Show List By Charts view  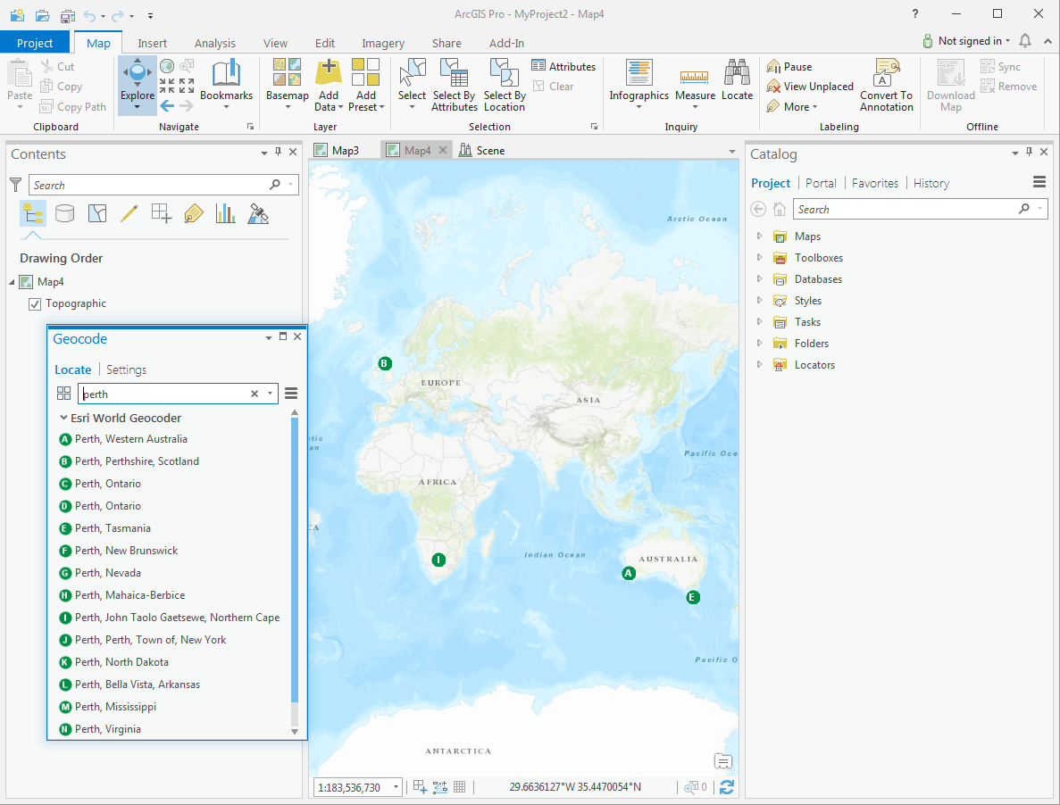(x=226, y=214)
